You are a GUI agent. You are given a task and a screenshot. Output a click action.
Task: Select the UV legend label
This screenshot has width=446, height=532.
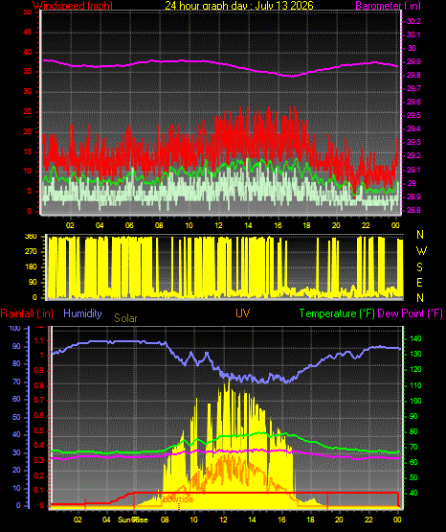[x=243, y=312]
